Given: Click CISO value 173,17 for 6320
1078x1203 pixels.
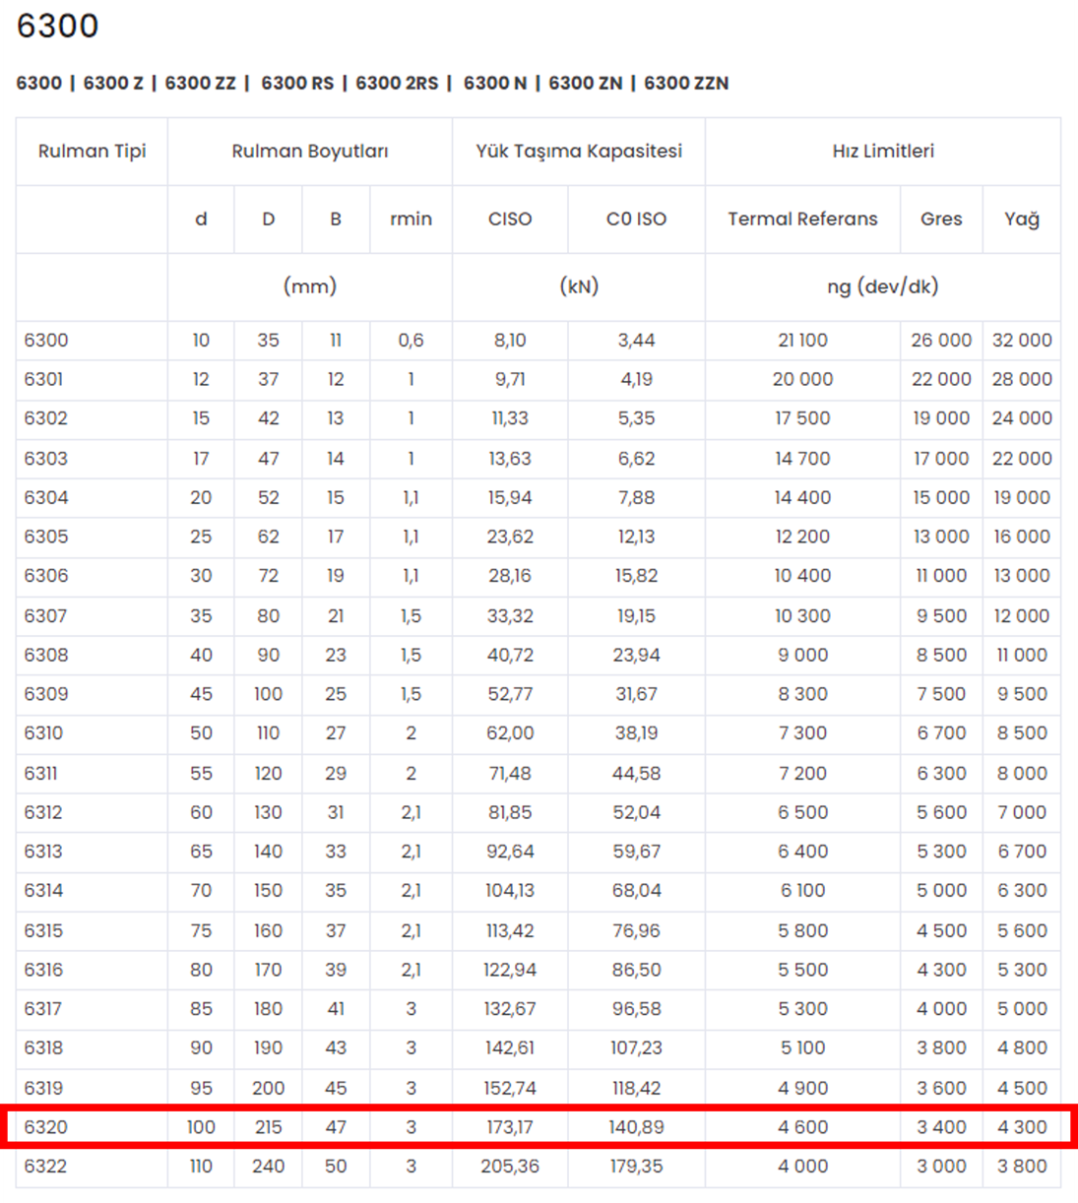Looking at the screenshot, I should 510,1127.
